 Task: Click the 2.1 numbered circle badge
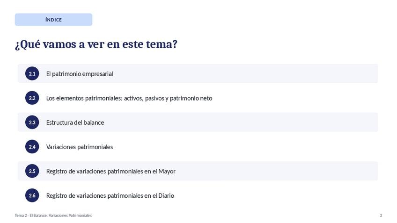[x=32, y=73]
